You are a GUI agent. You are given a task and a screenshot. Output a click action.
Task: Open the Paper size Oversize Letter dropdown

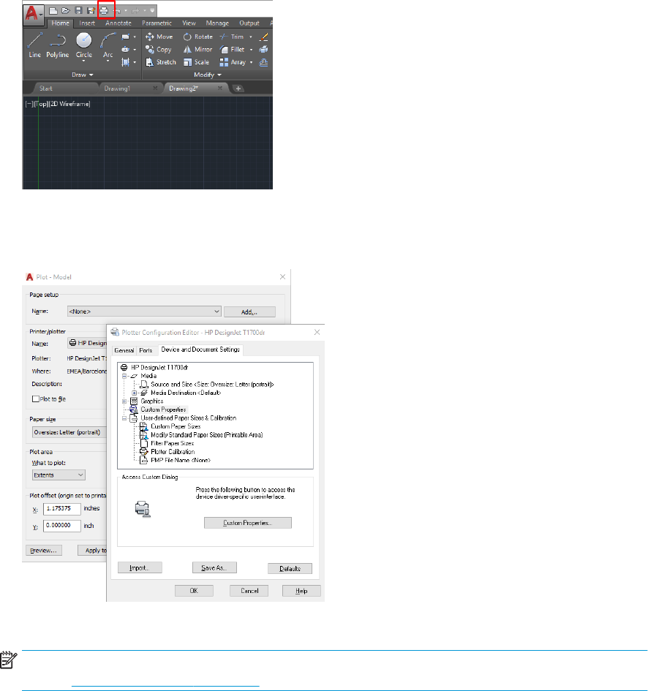click(69, 432)
